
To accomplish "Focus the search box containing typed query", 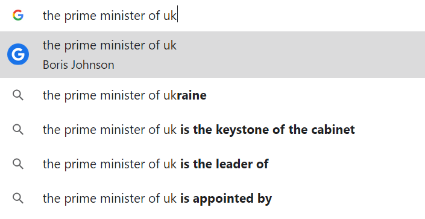I will point(212,16).
